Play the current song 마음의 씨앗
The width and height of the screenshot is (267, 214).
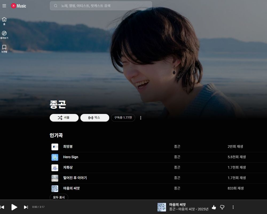coord(14,207)
